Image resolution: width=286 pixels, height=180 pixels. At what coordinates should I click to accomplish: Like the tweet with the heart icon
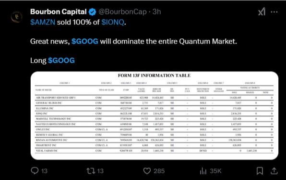(147, 171)
